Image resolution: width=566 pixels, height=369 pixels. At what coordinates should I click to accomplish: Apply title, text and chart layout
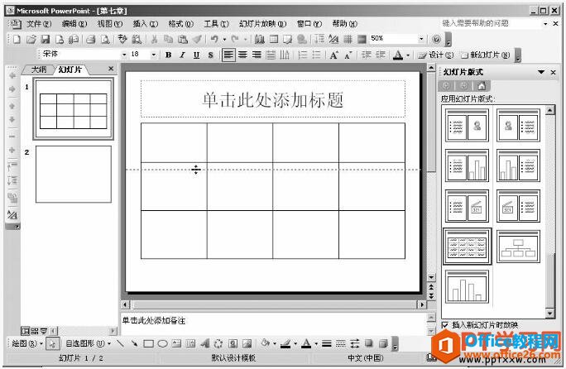coord(467,166)
